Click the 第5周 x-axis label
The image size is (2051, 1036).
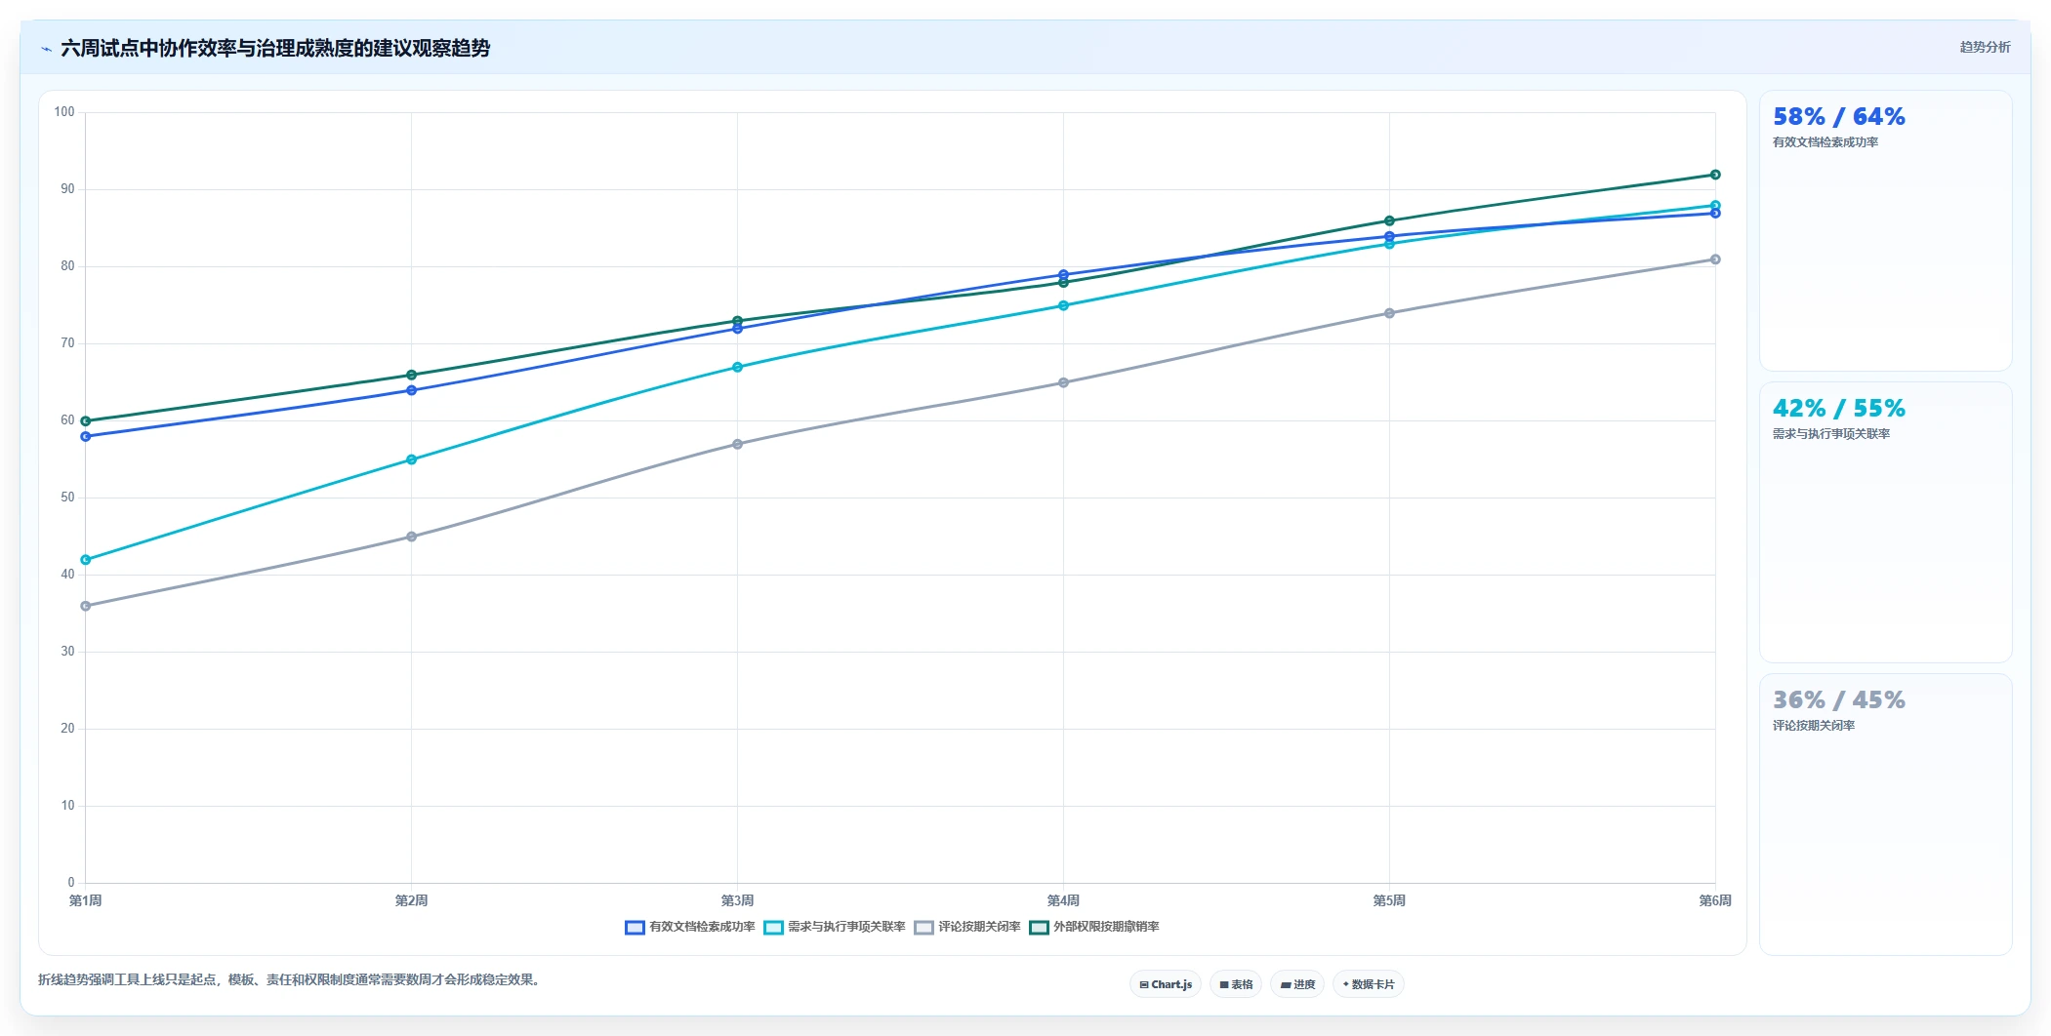[x=1389, y=900]
